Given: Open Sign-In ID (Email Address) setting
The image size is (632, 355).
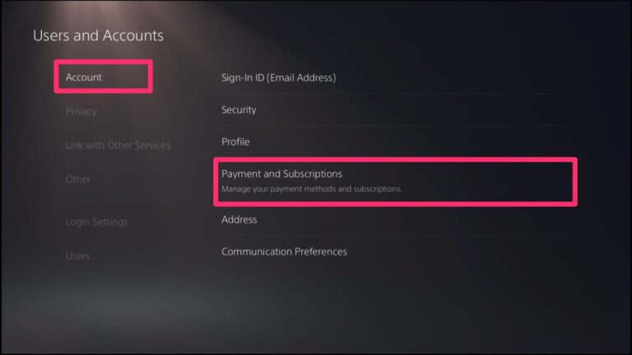Looking at the screenshot, I should tap(278, 77).
